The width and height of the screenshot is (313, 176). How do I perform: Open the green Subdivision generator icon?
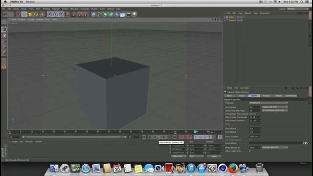point(105,14)
